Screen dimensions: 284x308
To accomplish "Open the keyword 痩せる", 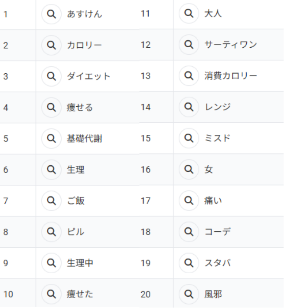I will pos(80,108).
